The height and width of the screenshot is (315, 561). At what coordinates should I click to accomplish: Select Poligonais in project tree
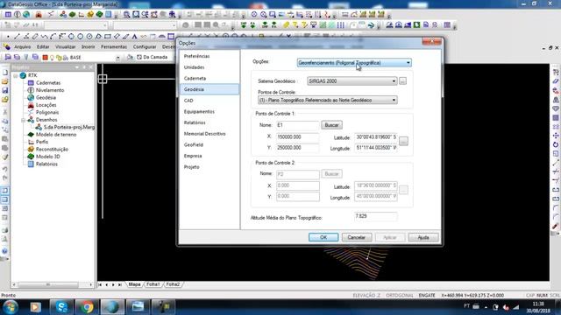coord(46,113)
